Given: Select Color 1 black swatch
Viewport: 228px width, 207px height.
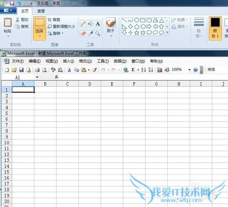Looking at the screenshot, I should (215, 28).
